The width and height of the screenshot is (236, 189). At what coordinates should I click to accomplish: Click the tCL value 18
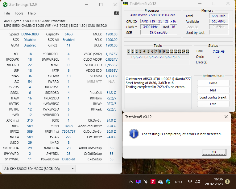click(30, 54)
